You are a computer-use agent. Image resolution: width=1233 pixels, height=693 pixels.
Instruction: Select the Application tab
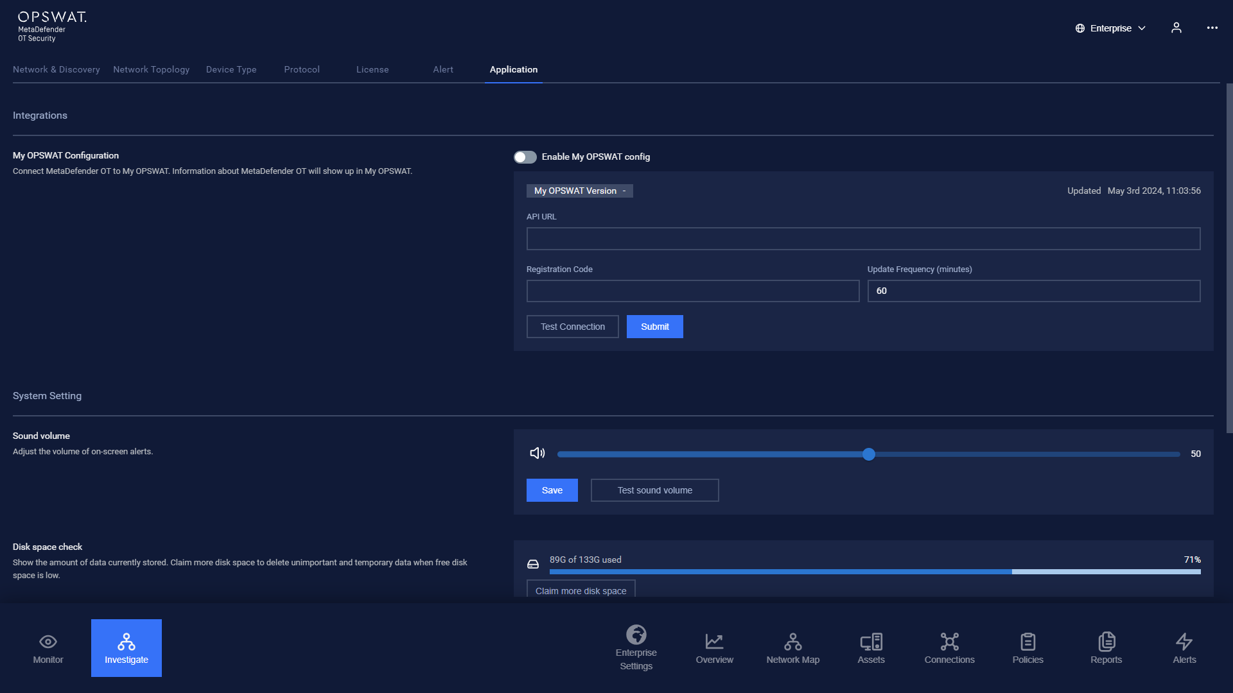click(x=514, y=69)
